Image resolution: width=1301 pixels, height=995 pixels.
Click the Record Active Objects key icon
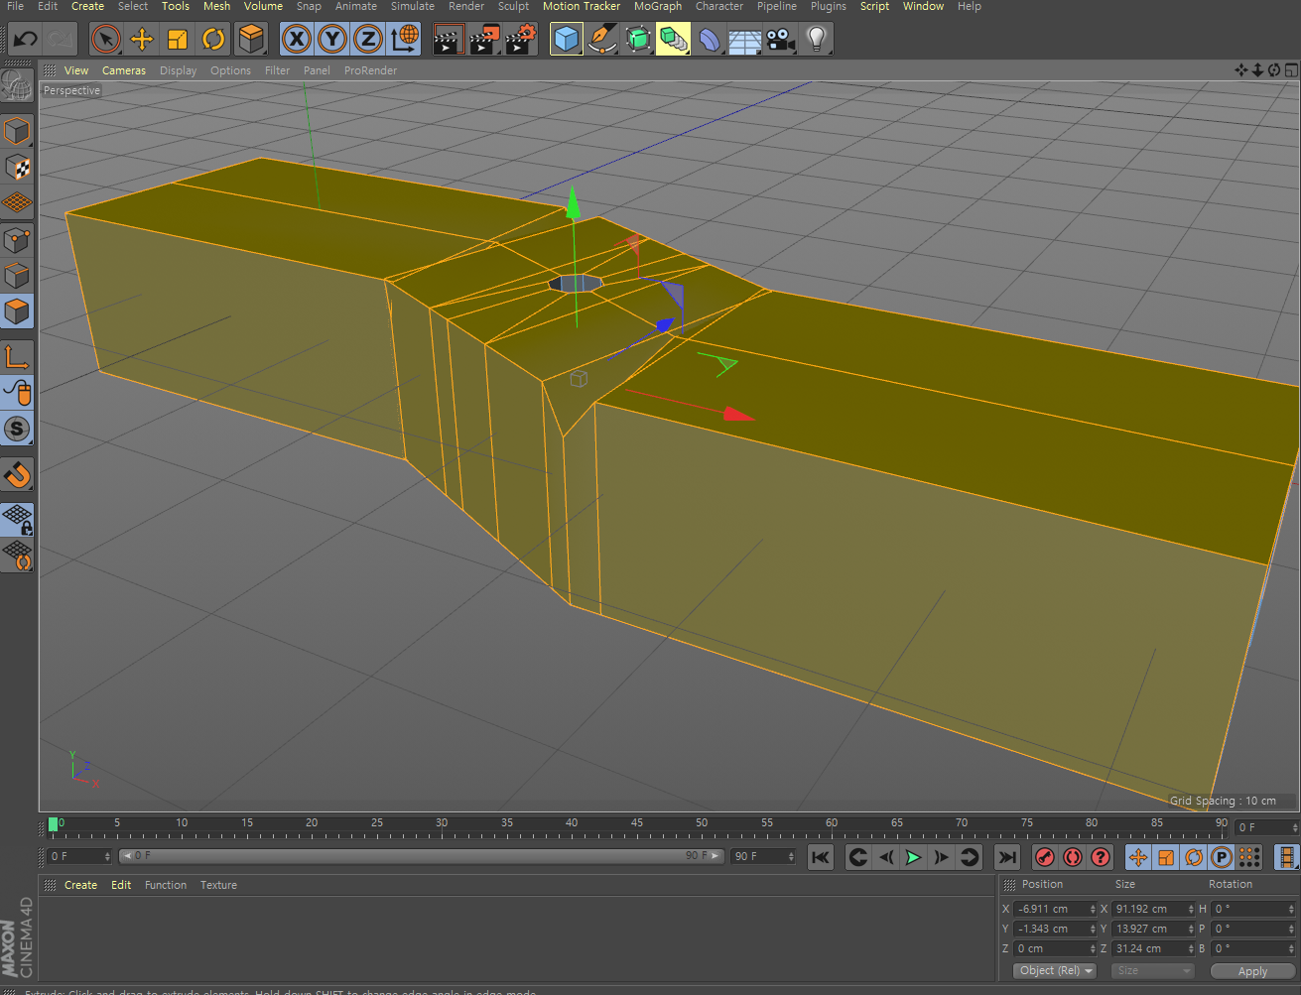pyautogui.click(x=1044, y=857)
